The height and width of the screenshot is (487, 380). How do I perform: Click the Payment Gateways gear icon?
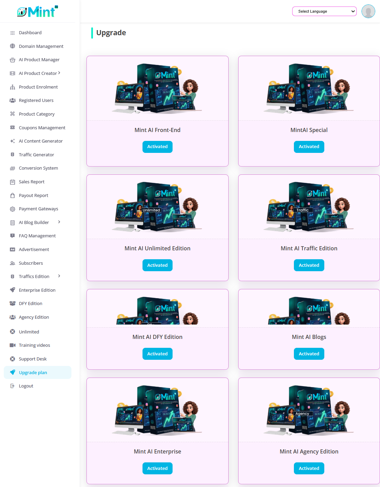13,209
